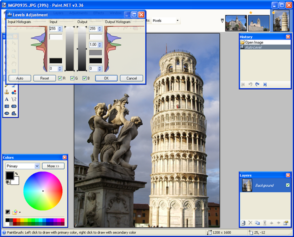
Task: Click the output gradient slider bar
Action: [x=82, y=49]
